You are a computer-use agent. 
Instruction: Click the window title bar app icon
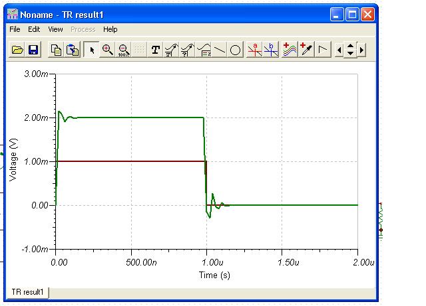pos(13,14)
